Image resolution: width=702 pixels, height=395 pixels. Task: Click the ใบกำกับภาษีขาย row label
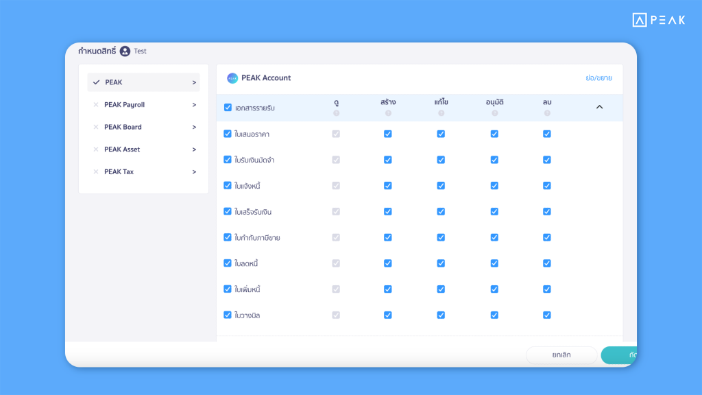point(258,238)
